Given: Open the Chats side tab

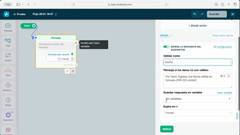Looking at the screenshot, I should (237, 116).
